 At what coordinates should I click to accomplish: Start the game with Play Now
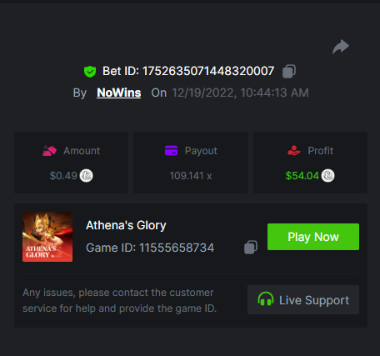tap(313, 237)
